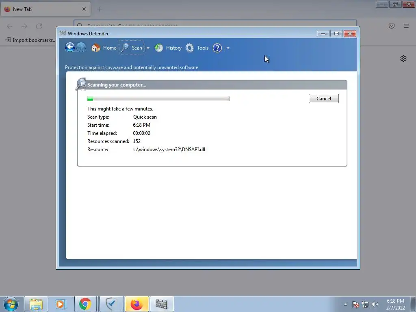Click Firefox forward navigation arrow
Viewport: 416px width, 312px height.
click(x=24, y=26)
